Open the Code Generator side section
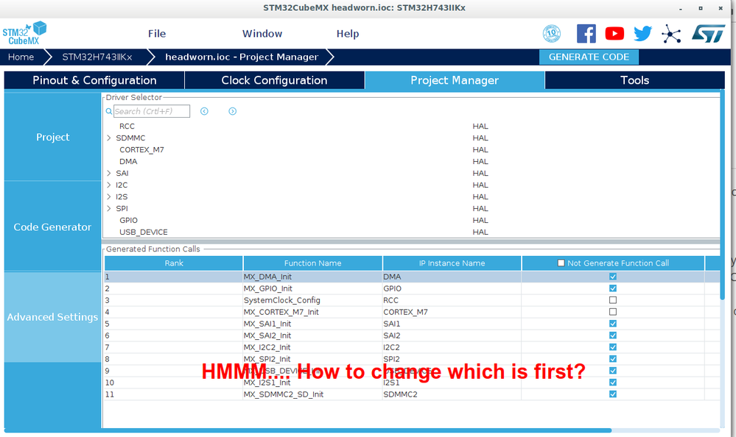The width and height of the screenshot is (736, 437). tap(52, 227)
